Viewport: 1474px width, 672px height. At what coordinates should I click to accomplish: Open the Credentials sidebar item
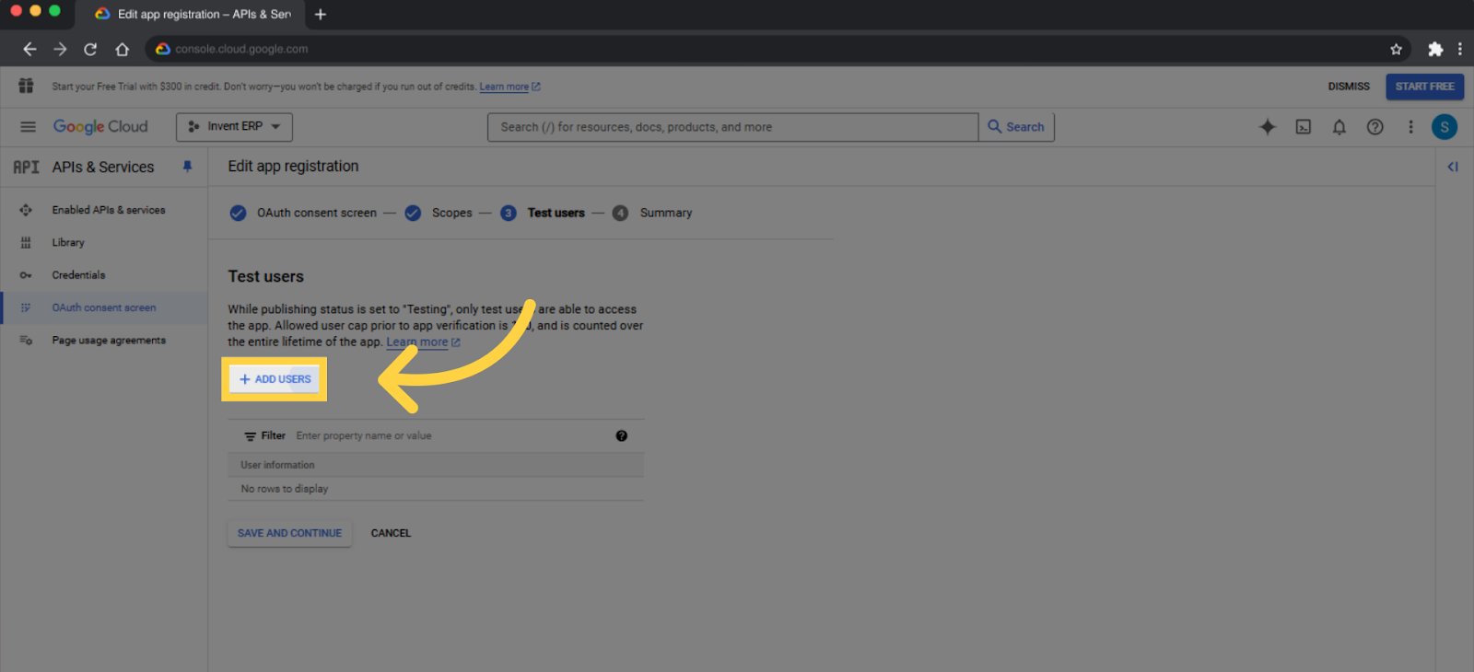point(103,275)
